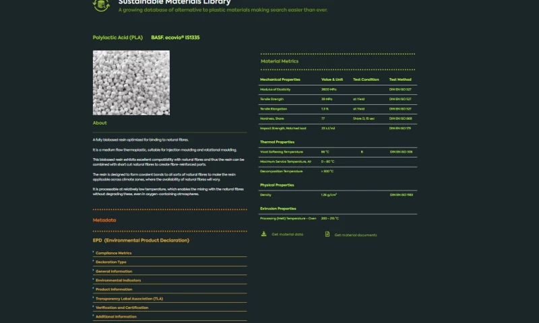The width and height of the screenshot is (539, 323).
Task: Click the covalent bonds description paragraph
Action: click(x=164, y=177)
